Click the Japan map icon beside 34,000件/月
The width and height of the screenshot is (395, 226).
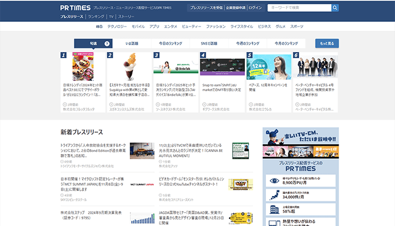(274, 195)
